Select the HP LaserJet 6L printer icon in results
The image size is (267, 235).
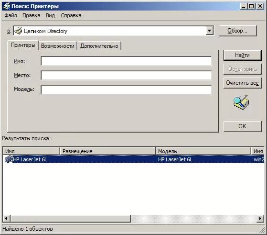pyautogui.click(x=9, y=159)
